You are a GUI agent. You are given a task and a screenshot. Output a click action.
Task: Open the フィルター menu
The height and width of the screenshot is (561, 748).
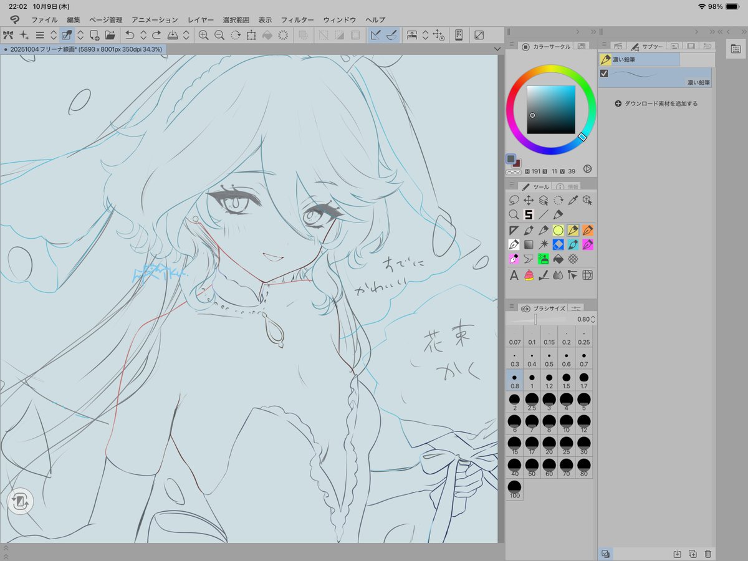click(x=297, y=20)
